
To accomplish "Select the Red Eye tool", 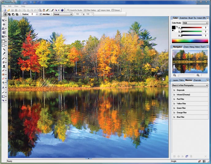I will click(3, 74).
